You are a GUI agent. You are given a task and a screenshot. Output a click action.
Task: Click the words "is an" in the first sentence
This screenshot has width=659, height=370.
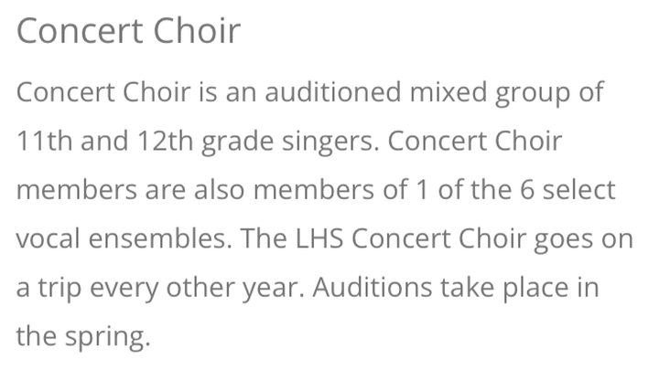(x=227, y=91)
